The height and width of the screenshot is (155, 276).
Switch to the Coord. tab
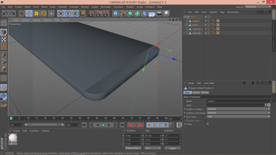coord(196,93)
